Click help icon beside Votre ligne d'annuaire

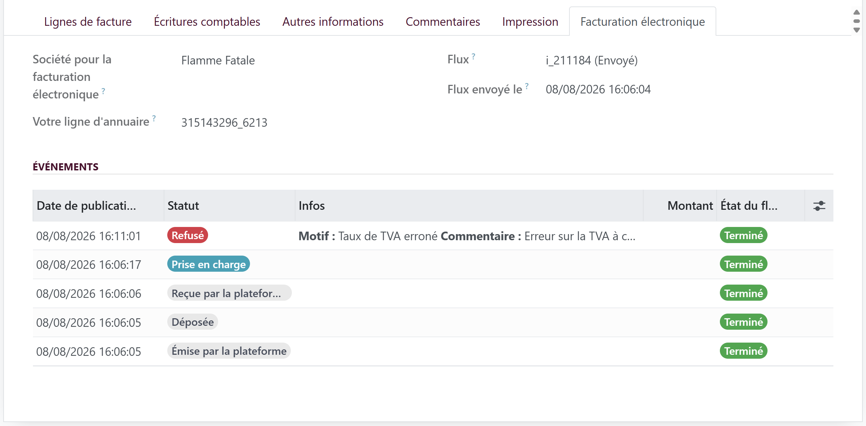[154, 118]
